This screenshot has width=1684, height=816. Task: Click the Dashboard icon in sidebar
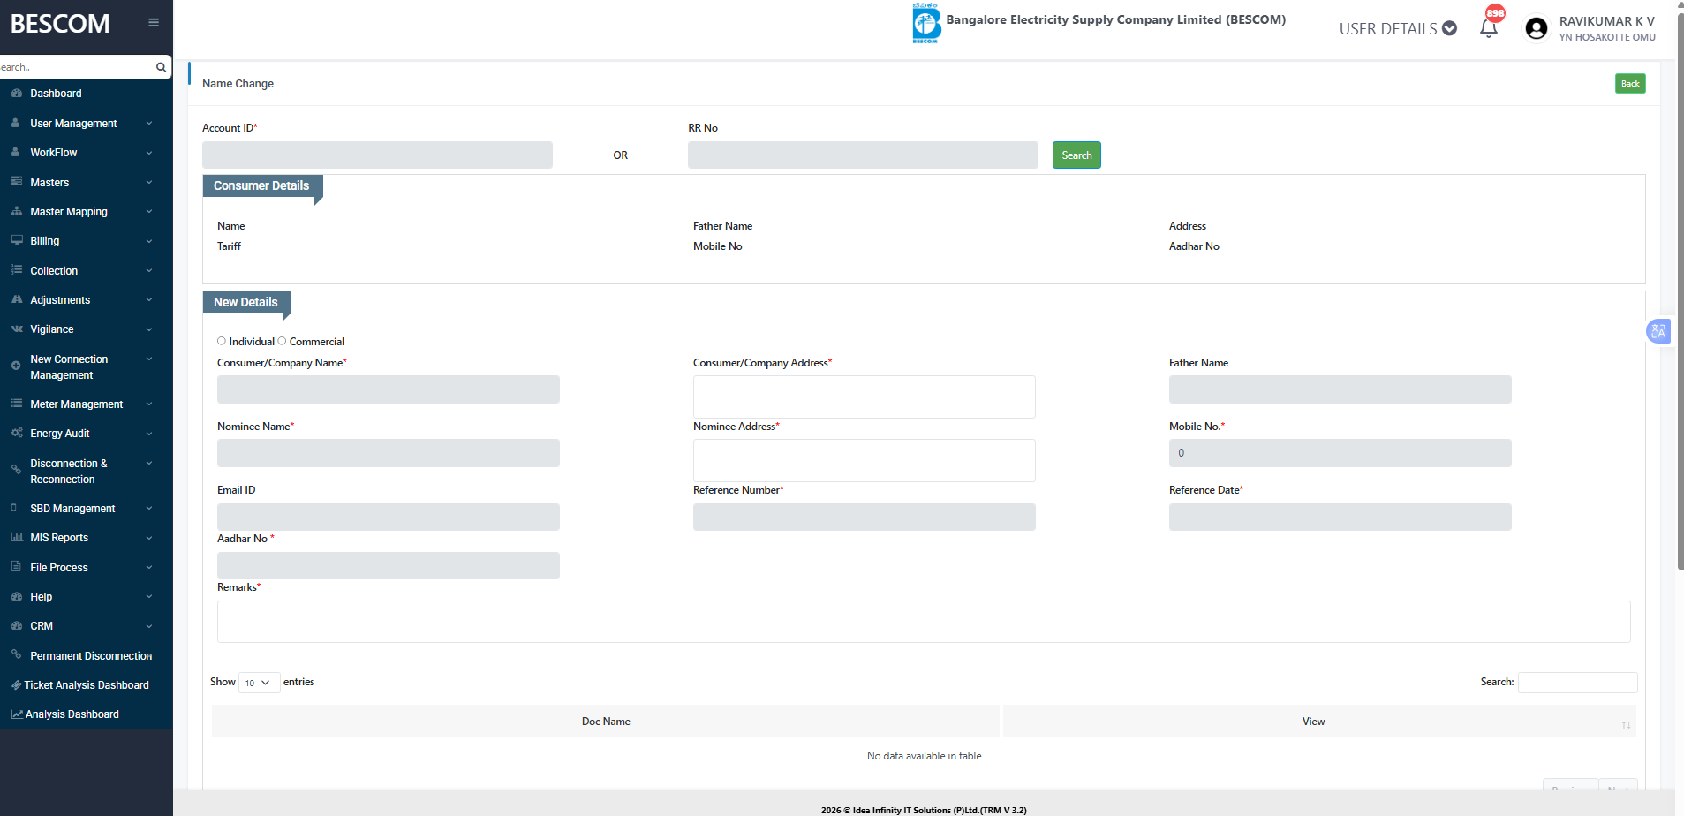pos(17,94)
